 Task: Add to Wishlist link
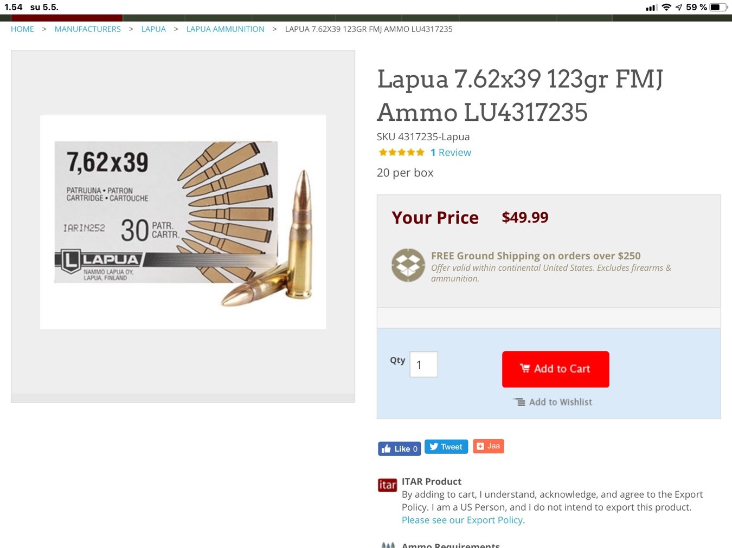click(x=560, y=402)
